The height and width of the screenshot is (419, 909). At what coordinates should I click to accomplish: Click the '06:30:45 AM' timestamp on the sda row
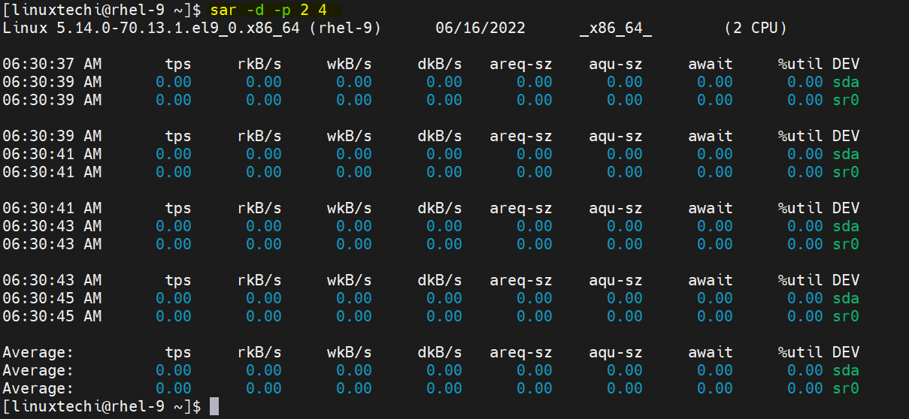pos(52,298)
